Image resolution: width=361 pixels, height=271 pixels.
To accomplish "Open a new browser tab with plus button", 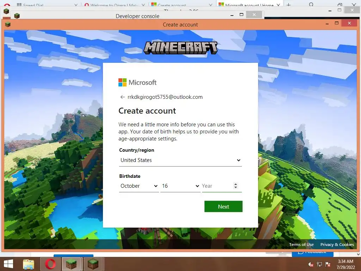I will (288, 5).
